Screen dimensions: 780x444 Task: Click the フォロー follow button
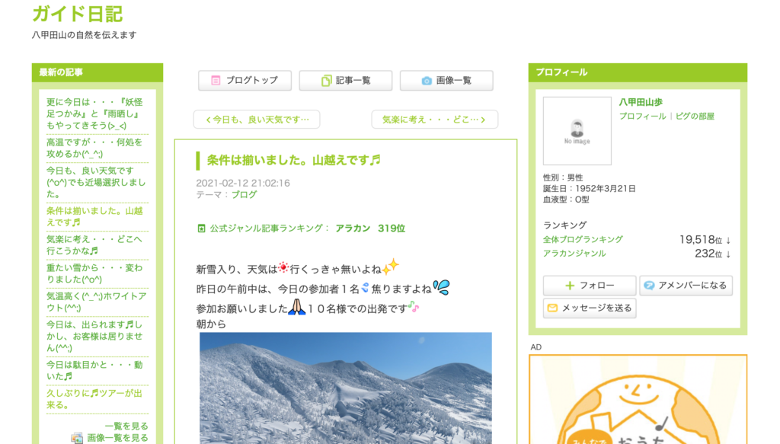tap(590, 286)
